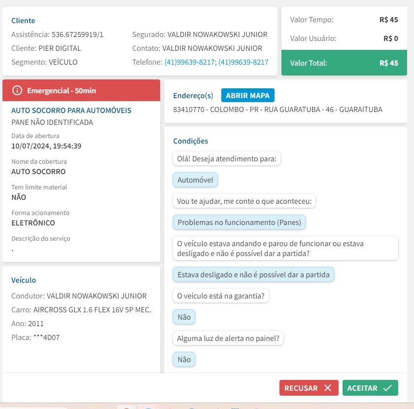Click the Não answer under garantia question
Screen dimensions: 414x409
184,317
